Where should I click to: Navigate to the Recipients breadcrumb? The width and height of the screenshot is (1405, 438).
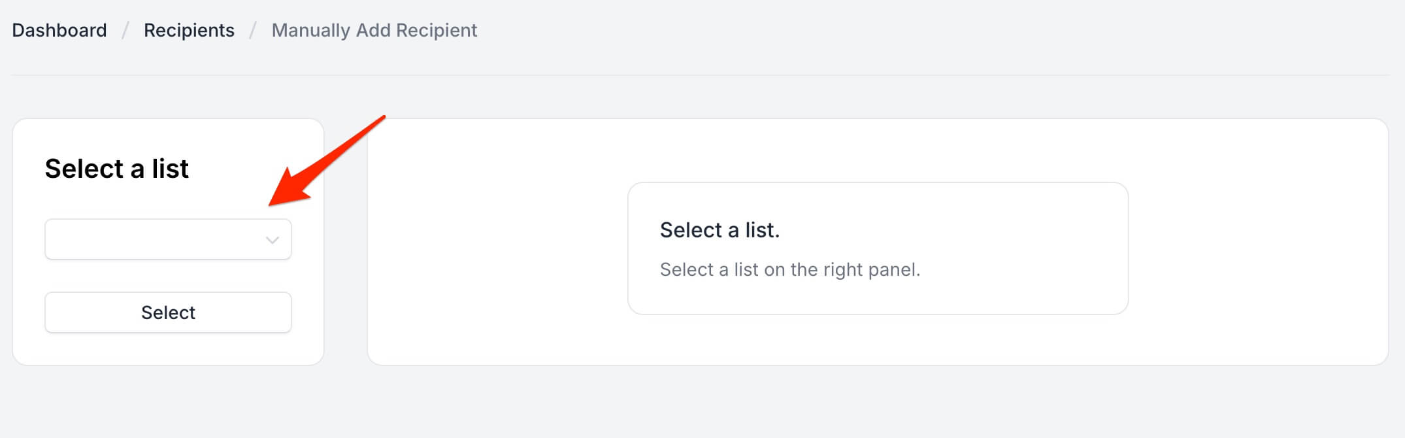point(189,31)
